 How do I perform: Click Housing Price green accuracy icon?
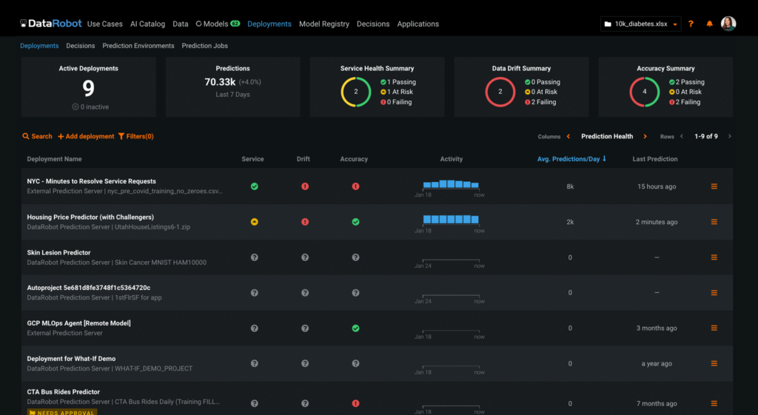[356, 222]
